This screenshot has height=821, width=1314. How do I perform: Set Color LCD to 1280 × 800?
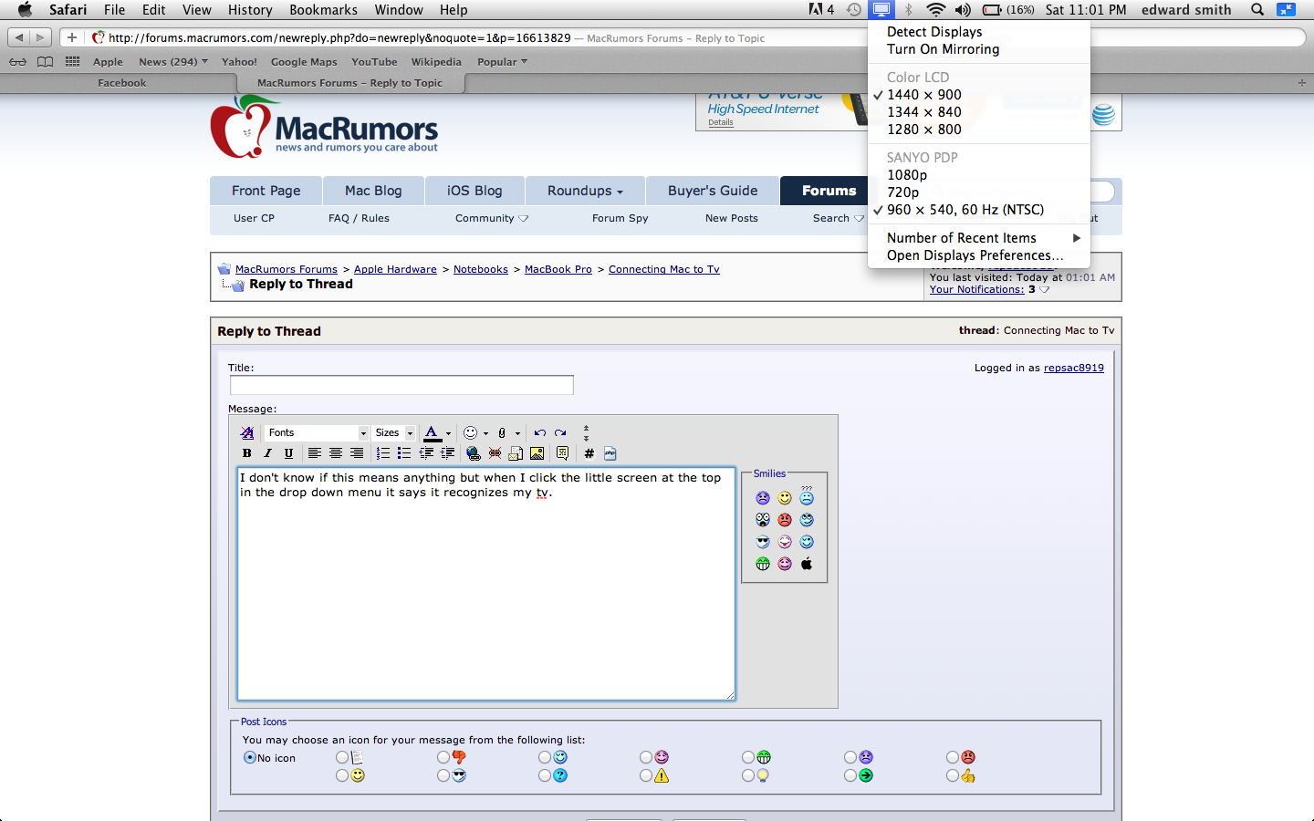click(x=979, y=130)
